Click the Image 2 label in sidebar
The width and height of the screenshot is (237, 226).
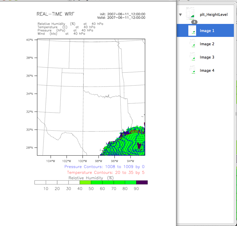(x=207, y=44)
